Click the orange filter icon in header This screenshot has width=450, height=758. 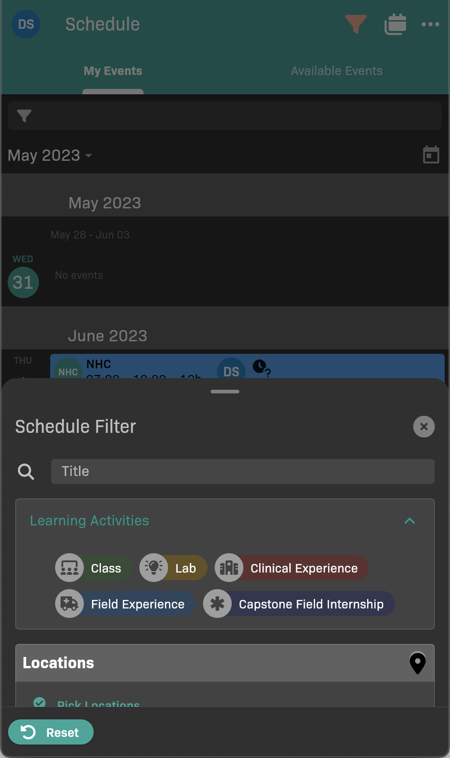(x=355, y=24)
